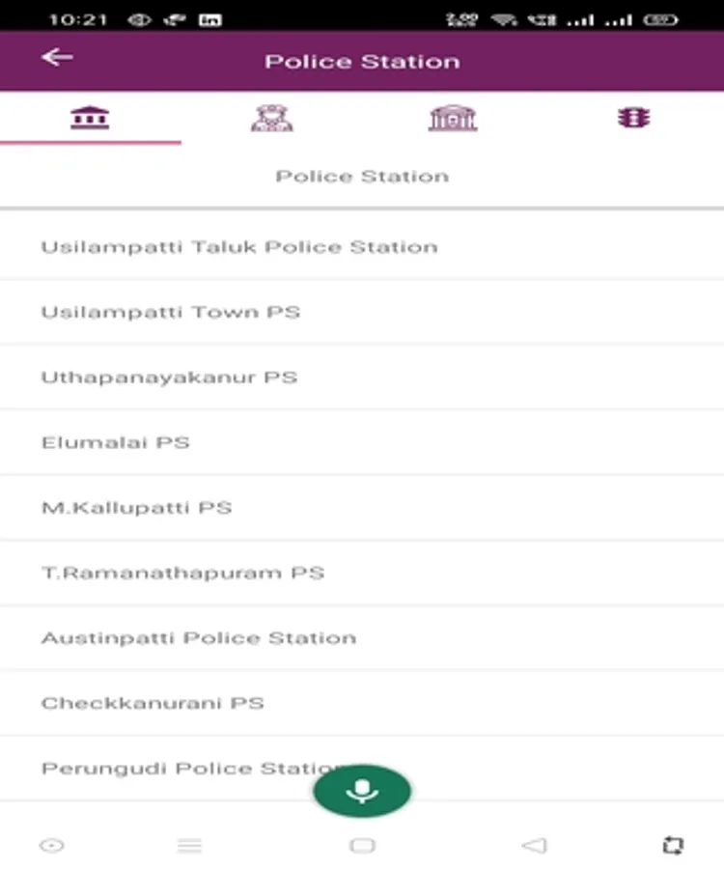Open the court building tab icon

(453, 118)
